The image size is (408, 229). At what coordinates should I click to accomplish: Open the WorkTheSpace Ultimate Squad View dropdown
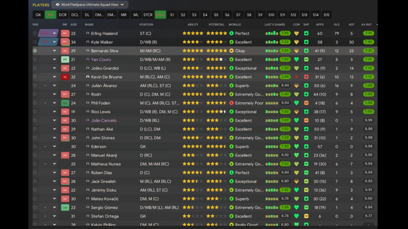(90, 5)
